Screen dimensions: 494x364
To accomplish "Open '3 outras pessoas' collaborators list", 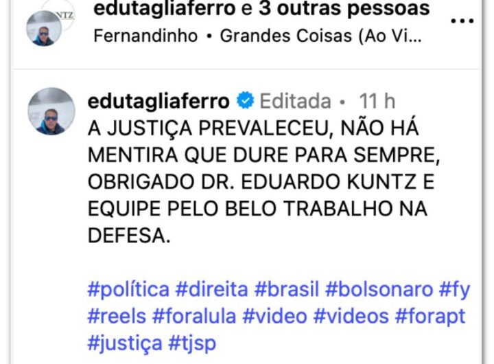I will [x=344, y=8].
